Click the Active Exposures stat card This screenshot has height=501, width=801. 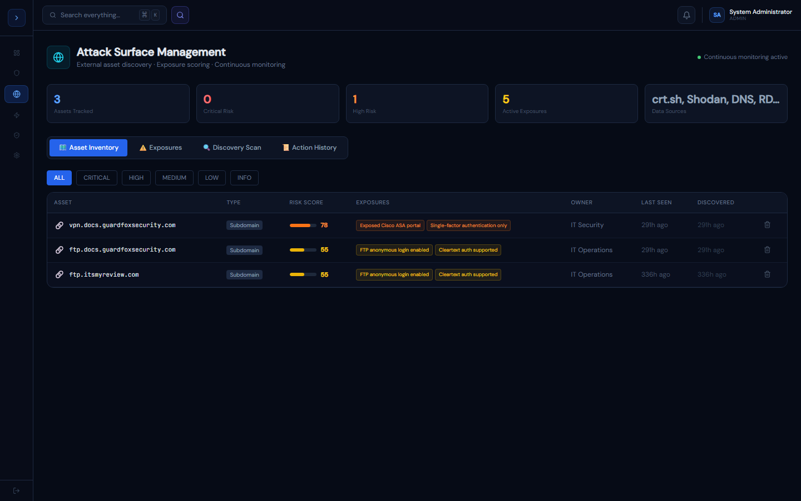(x=566, y=104)
